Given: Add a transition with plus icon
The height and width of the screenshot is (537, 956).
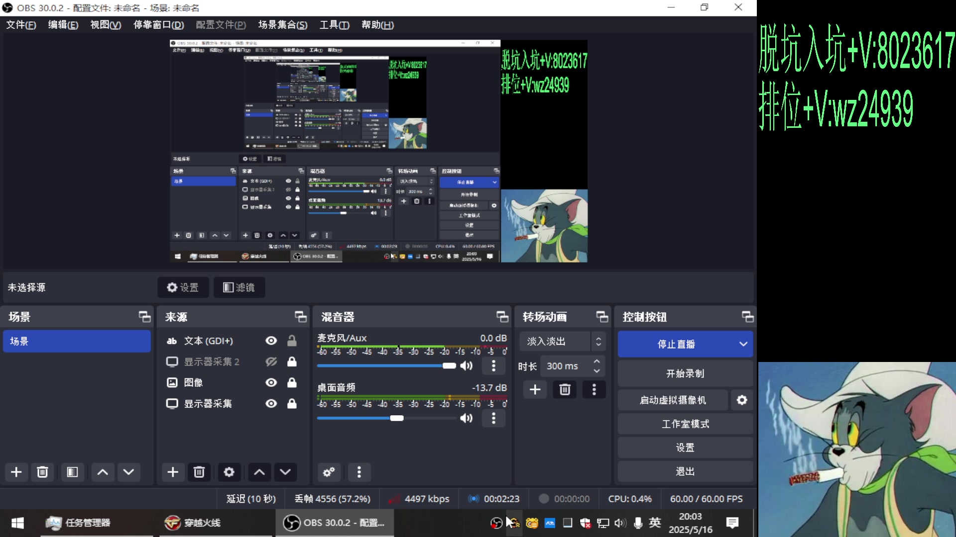Looking at the screenshot, I should click(x=535, y=389).
